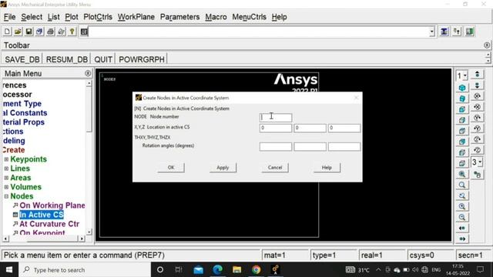Viewport: 493px width, 277px height.
Task: Open the PlotCtrls menu
Action: [x=98, y=17]
